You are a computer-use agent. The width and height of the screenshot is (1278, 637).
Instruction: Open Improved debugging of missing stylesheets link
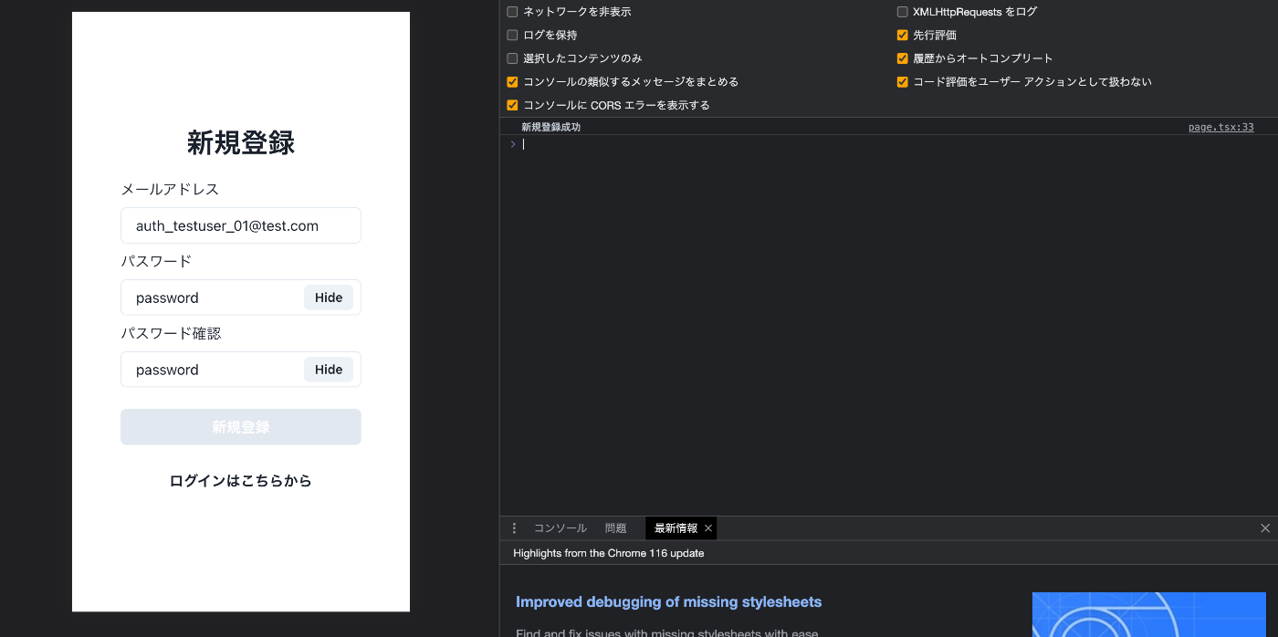[x=668, y=602]
